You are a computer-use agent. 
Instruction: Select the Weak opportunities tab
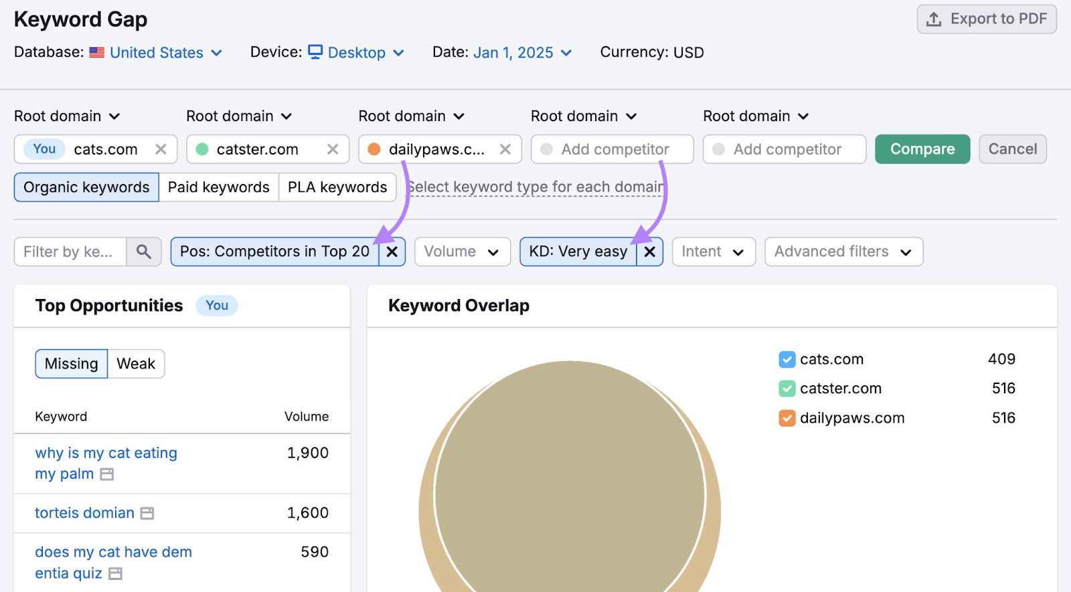136,364
